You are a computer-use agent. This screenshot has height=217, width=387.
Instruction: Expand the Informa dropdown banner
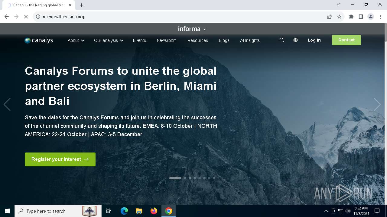tap(192, 29)
